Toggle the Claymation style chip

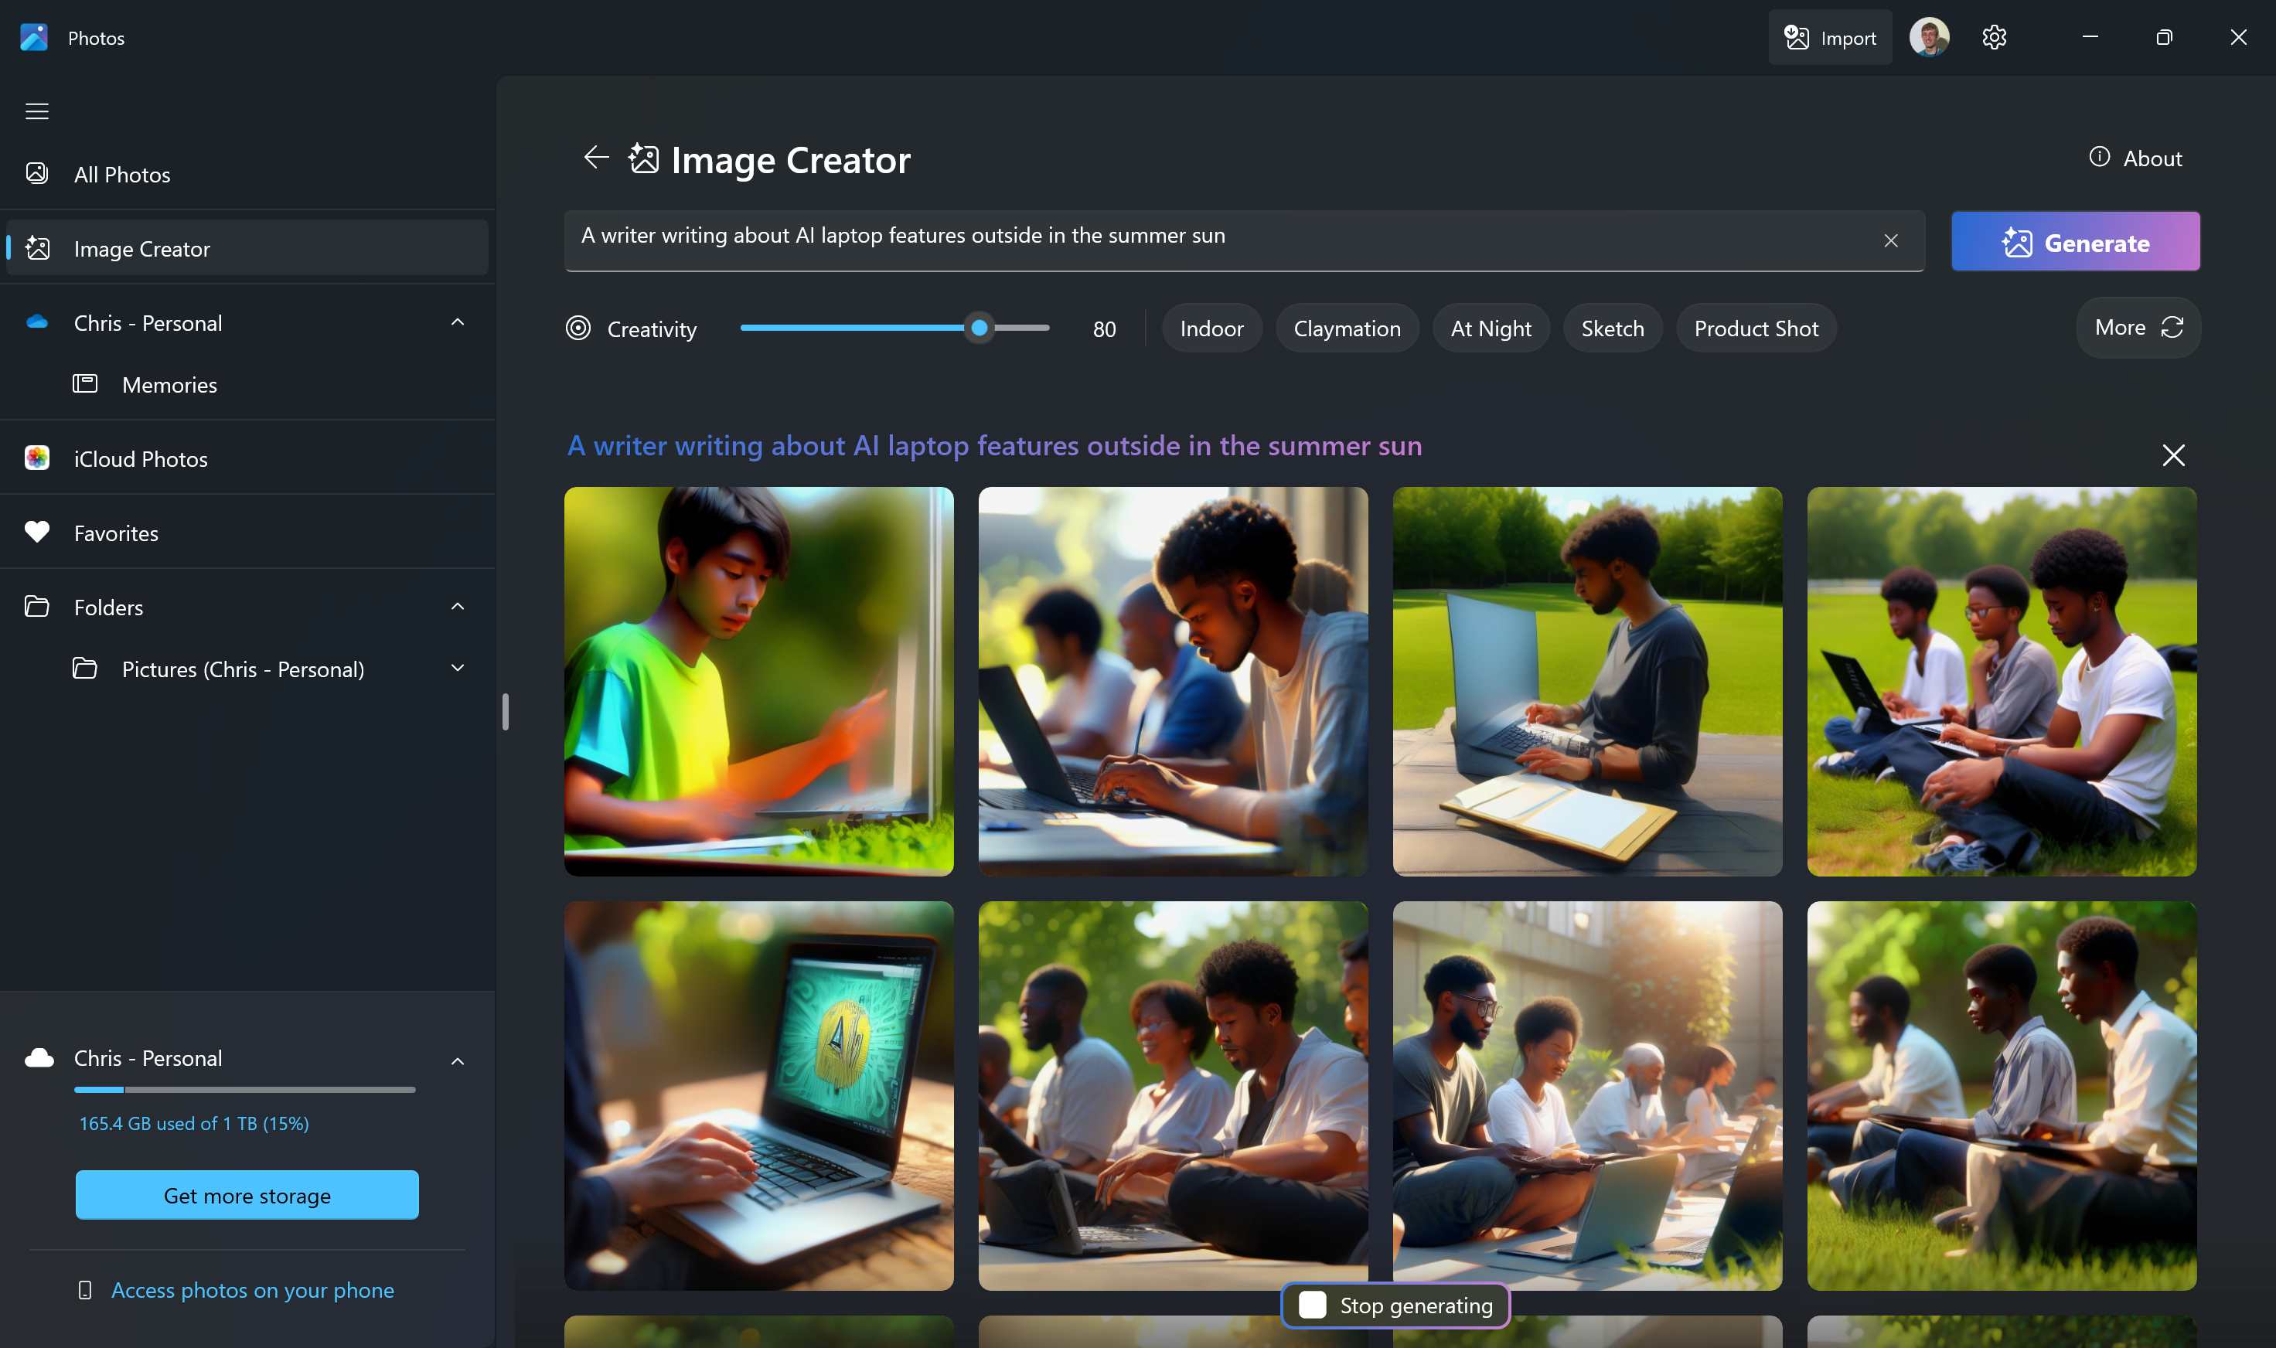[1348, 328]
